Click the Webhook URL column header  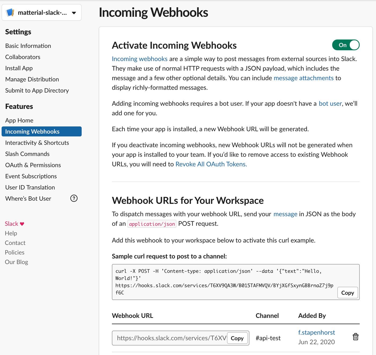(132, 315)
